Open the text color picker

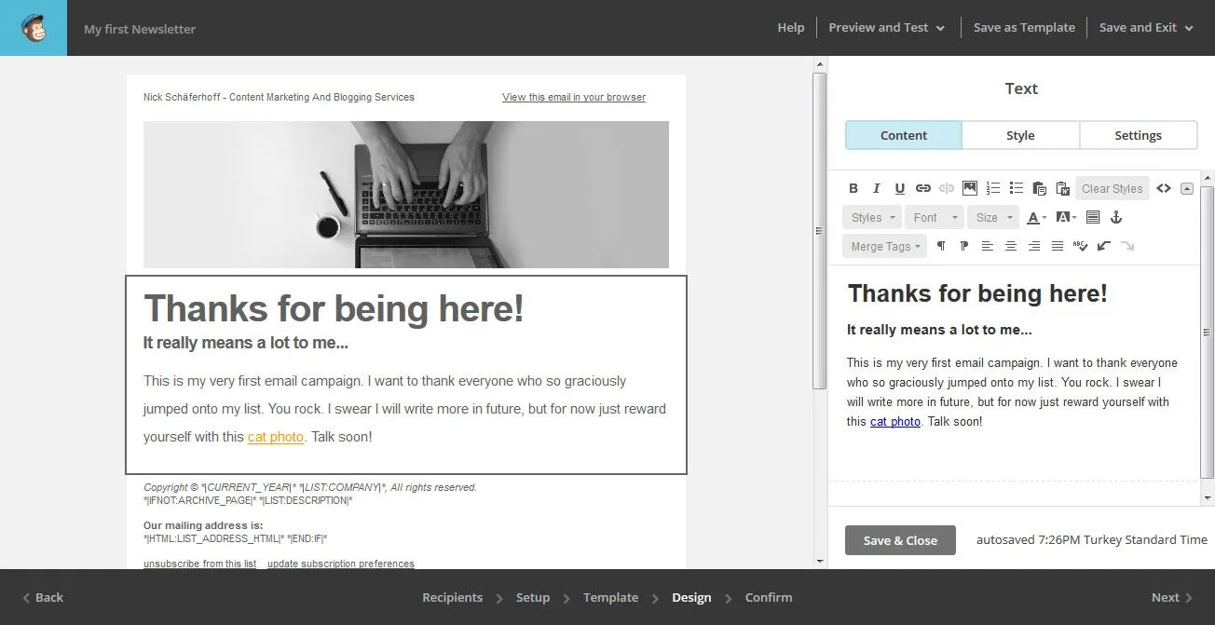[1036, 217]
